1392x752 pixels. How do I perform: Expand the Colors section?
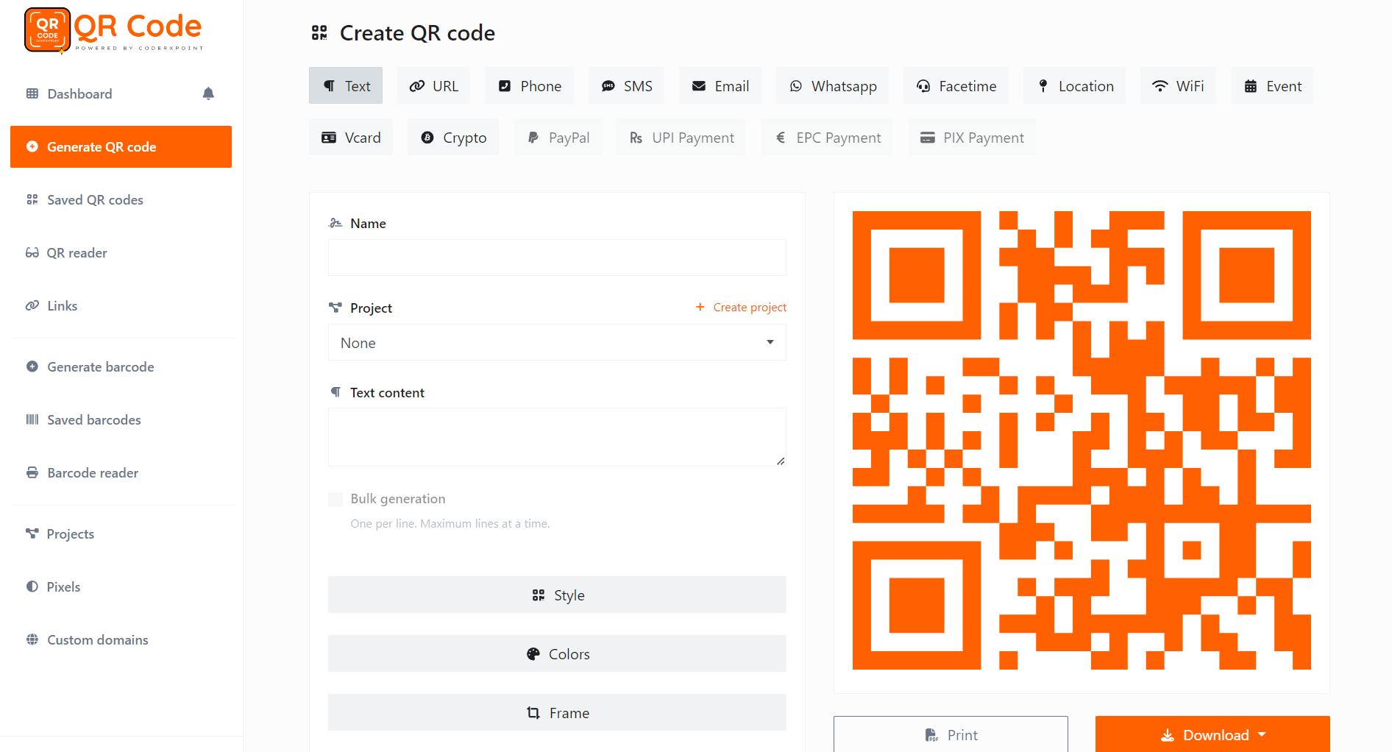coord(557,653)
